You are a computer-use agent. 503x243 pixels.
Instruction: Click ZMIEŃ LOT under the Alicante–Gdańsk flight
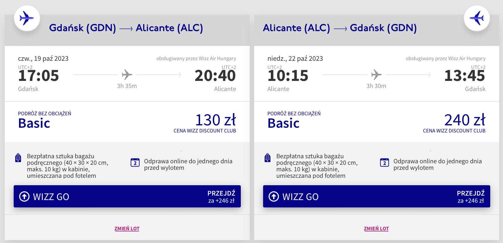click(376, 228)
